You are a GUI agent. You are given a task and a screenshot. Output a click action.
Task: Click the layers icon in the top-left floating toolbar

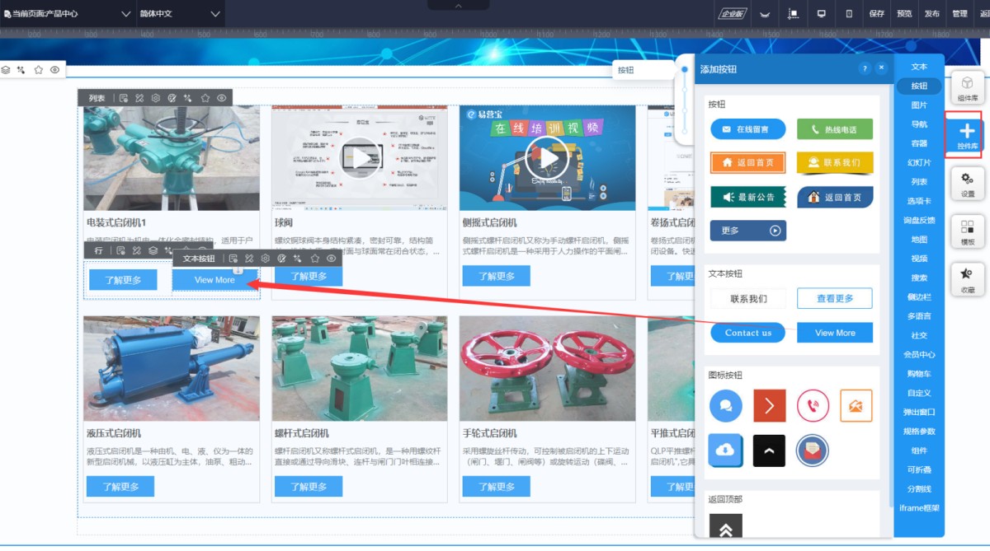[6, 70]
